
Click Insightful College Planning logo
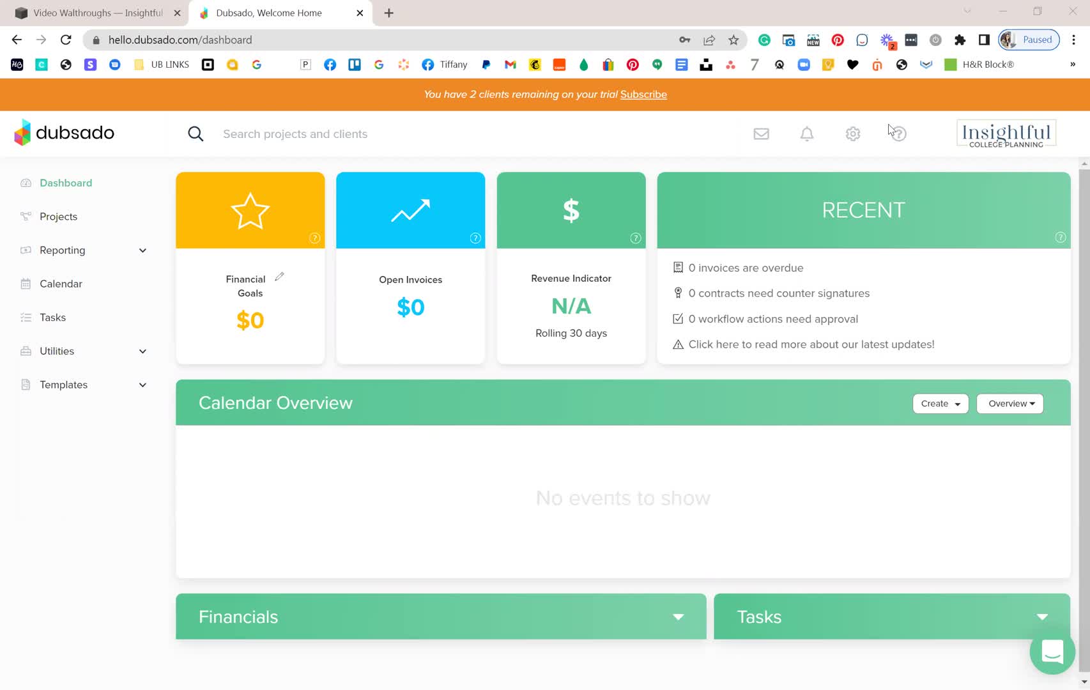click(1006, 134)
